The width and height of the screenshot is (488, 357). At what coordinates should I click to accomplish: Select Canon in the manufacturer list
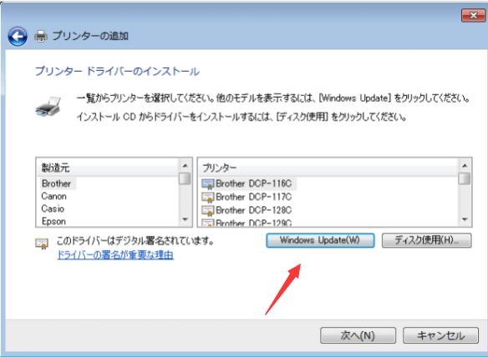[x=53, y=196]
